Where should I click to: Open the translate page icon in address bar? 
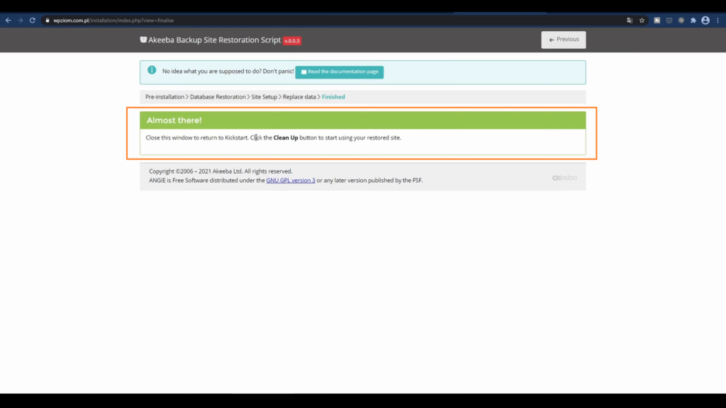pyautogui.click(x=630, y=21)
